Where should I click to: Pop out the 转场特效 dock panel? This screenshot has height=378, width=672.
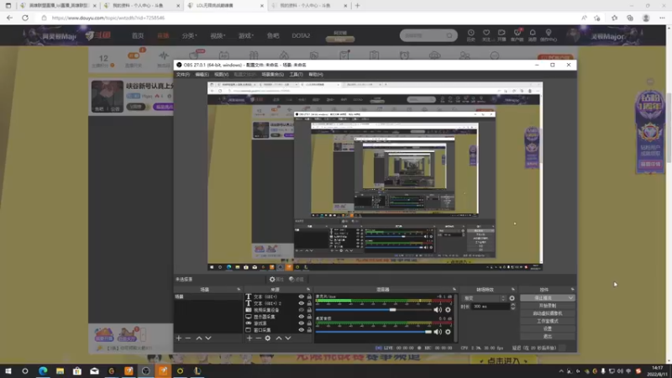(x=513, y=290)
